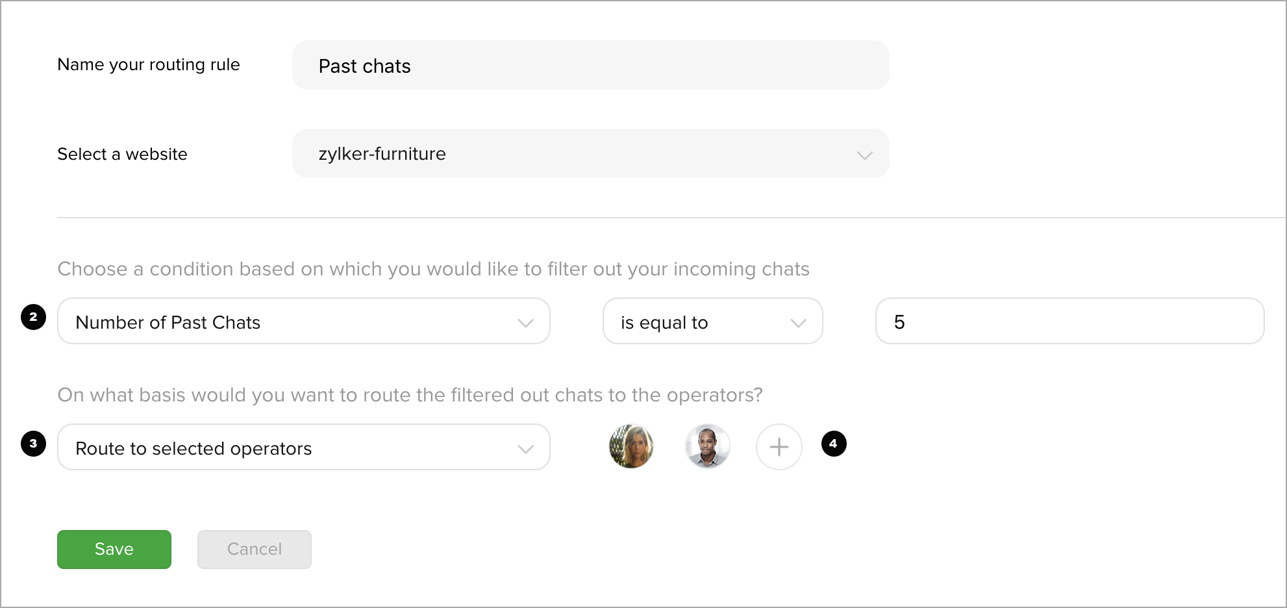The width and height of the screenshot is (1287, 608).
Task: Open the Route to selected operators dropdown
Action: click(x=304, y=447)
